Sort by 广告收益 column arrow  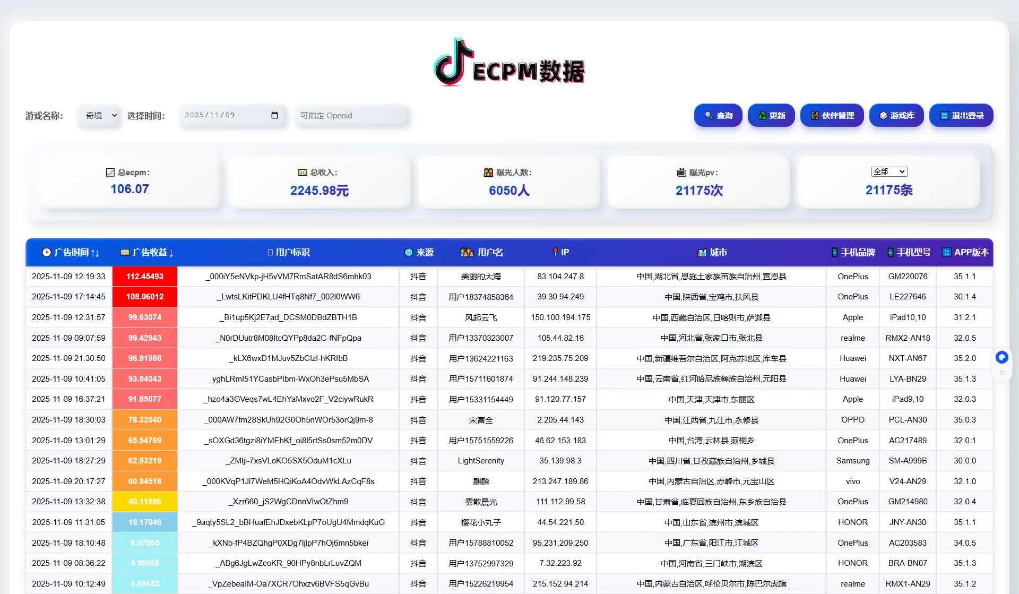pos(171,253)
